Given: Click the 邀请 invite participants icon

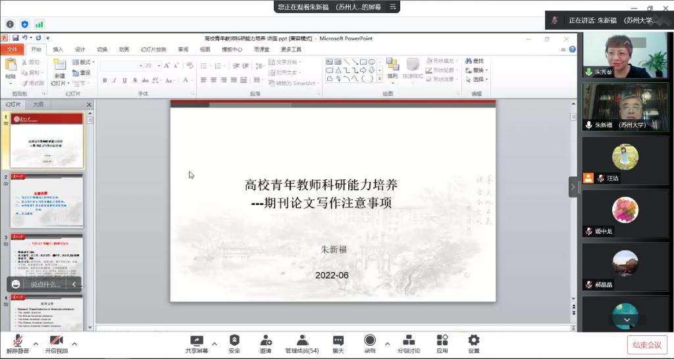Looking at the screenshot, I should pyautogui.click(x=266, y=341).
